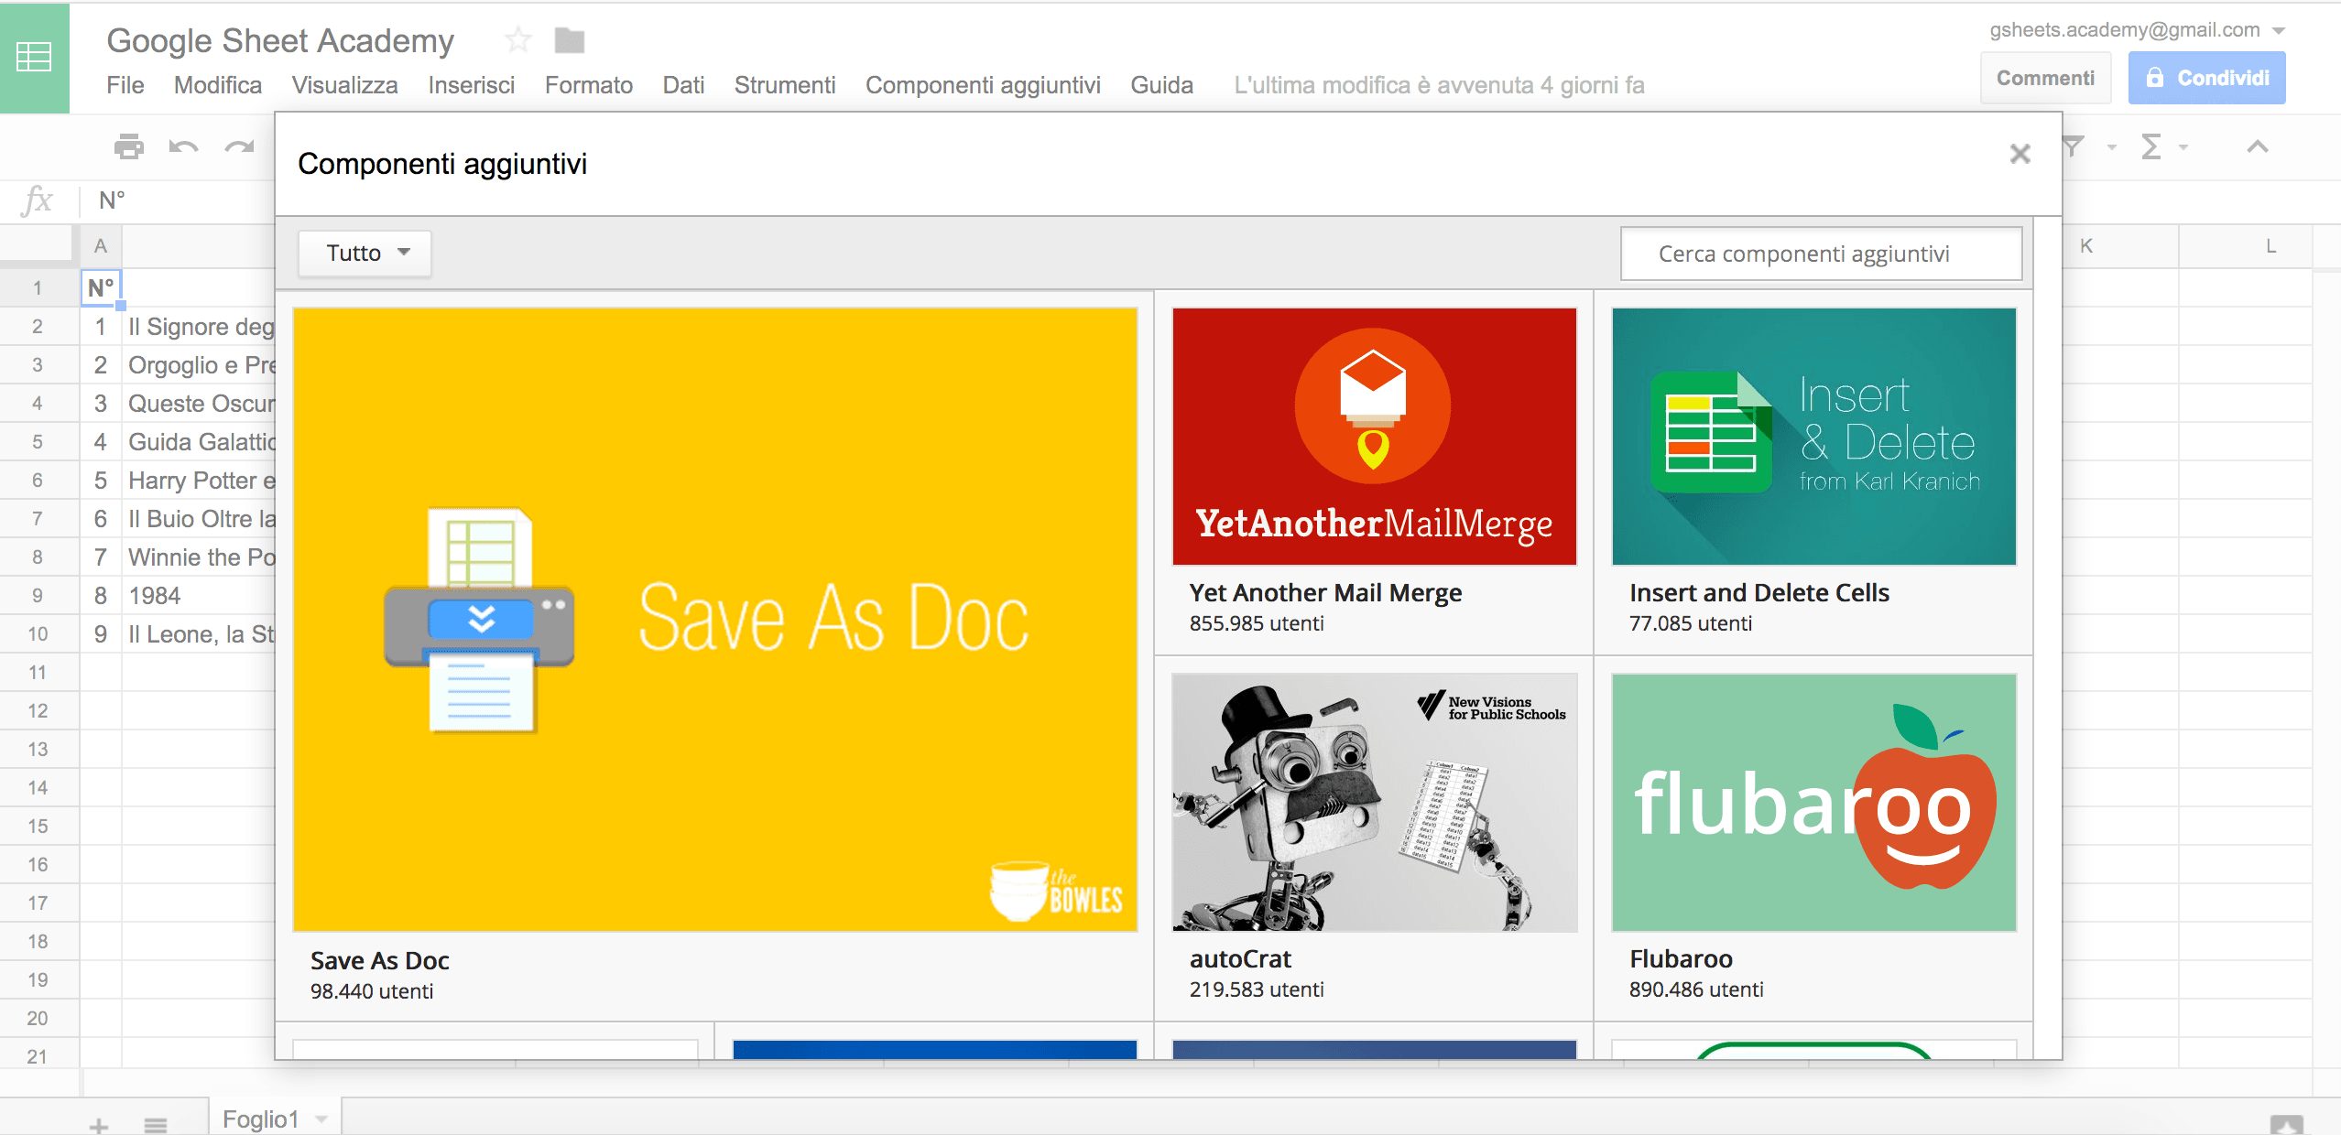The height and width of the screenshot is (1135, 2341).
Task: Click the undo icon
Action: pos(182,147)
